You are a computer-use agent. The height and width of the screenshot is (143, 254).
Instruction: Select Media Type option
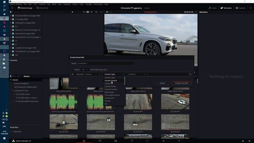(x=109, y=92)
